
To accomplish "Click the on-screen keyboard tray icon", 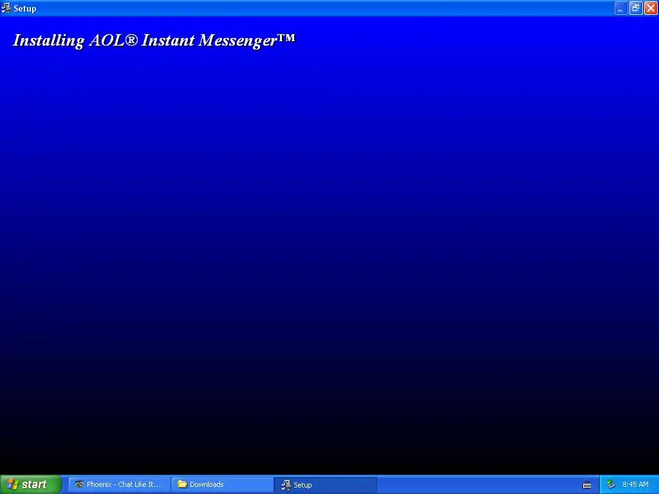I will (x=587, y=485).
